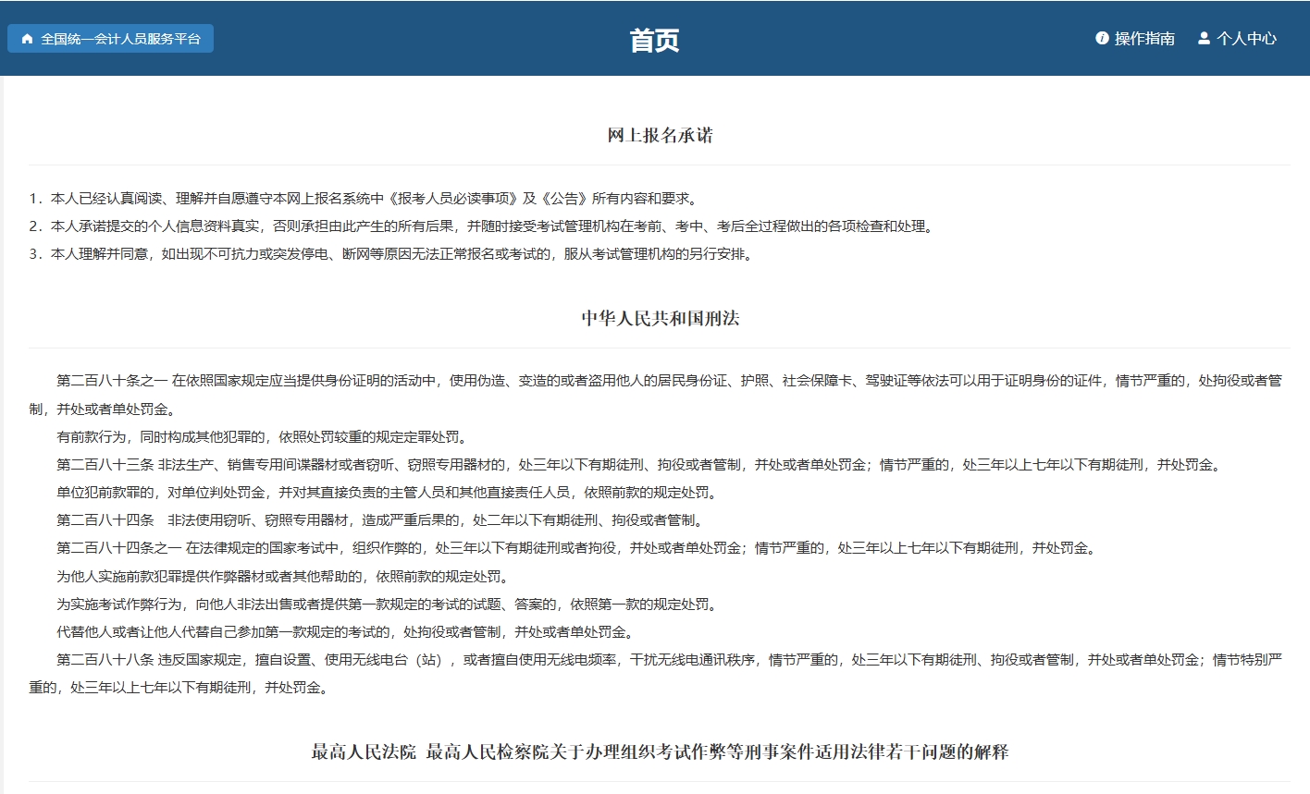Click the 第二百八十八条 law paragraph
The width and height of the screenshot is (1310, 794).
click(x=648, y=660)
